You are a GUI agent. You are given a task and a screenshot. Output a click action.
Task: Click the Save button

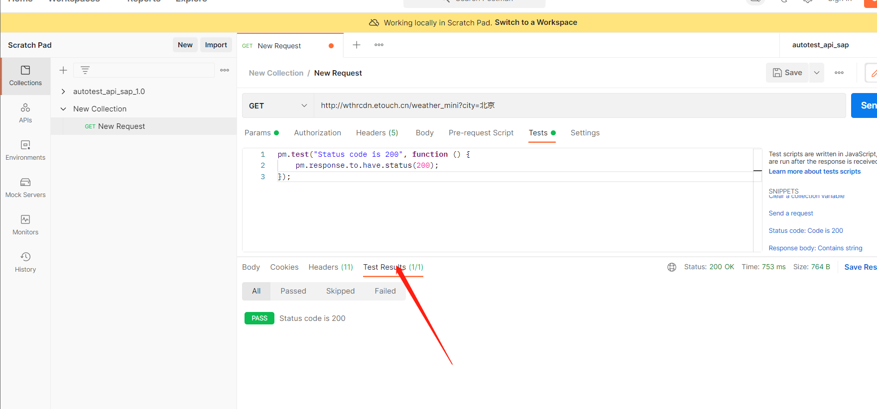tap(788, 73)
